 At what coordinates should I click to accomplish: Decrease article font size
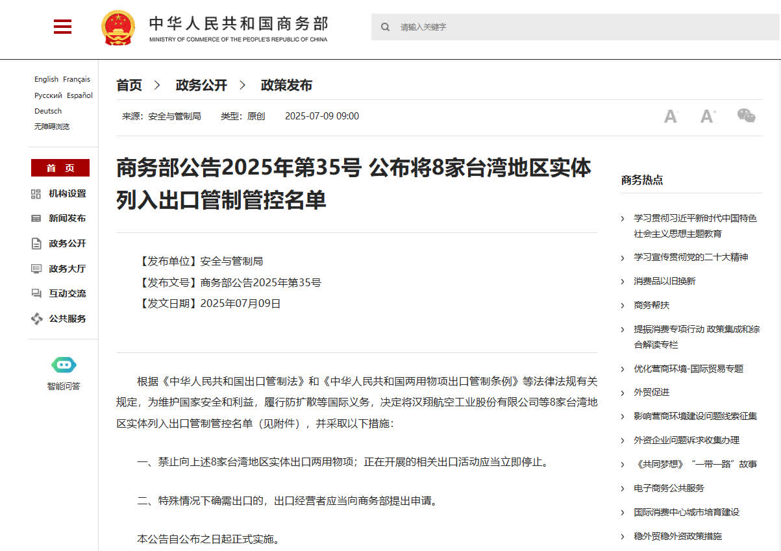pyautogui.click(x=671, y=116)
